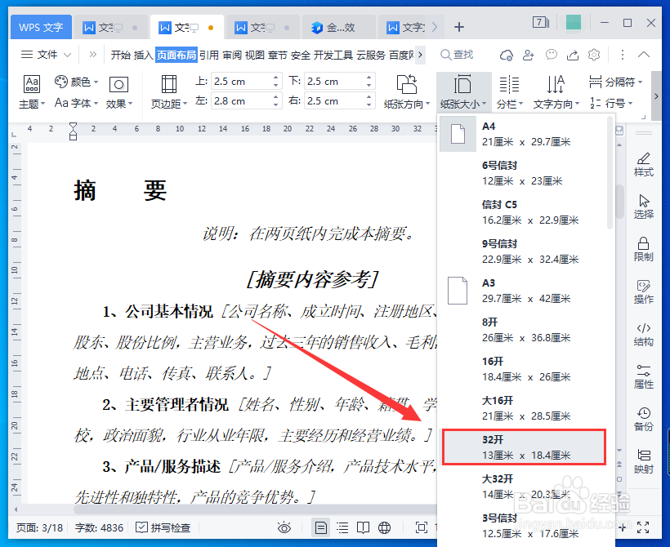Open the 属性 properties sidebar icon

click(x=644, y=377)
